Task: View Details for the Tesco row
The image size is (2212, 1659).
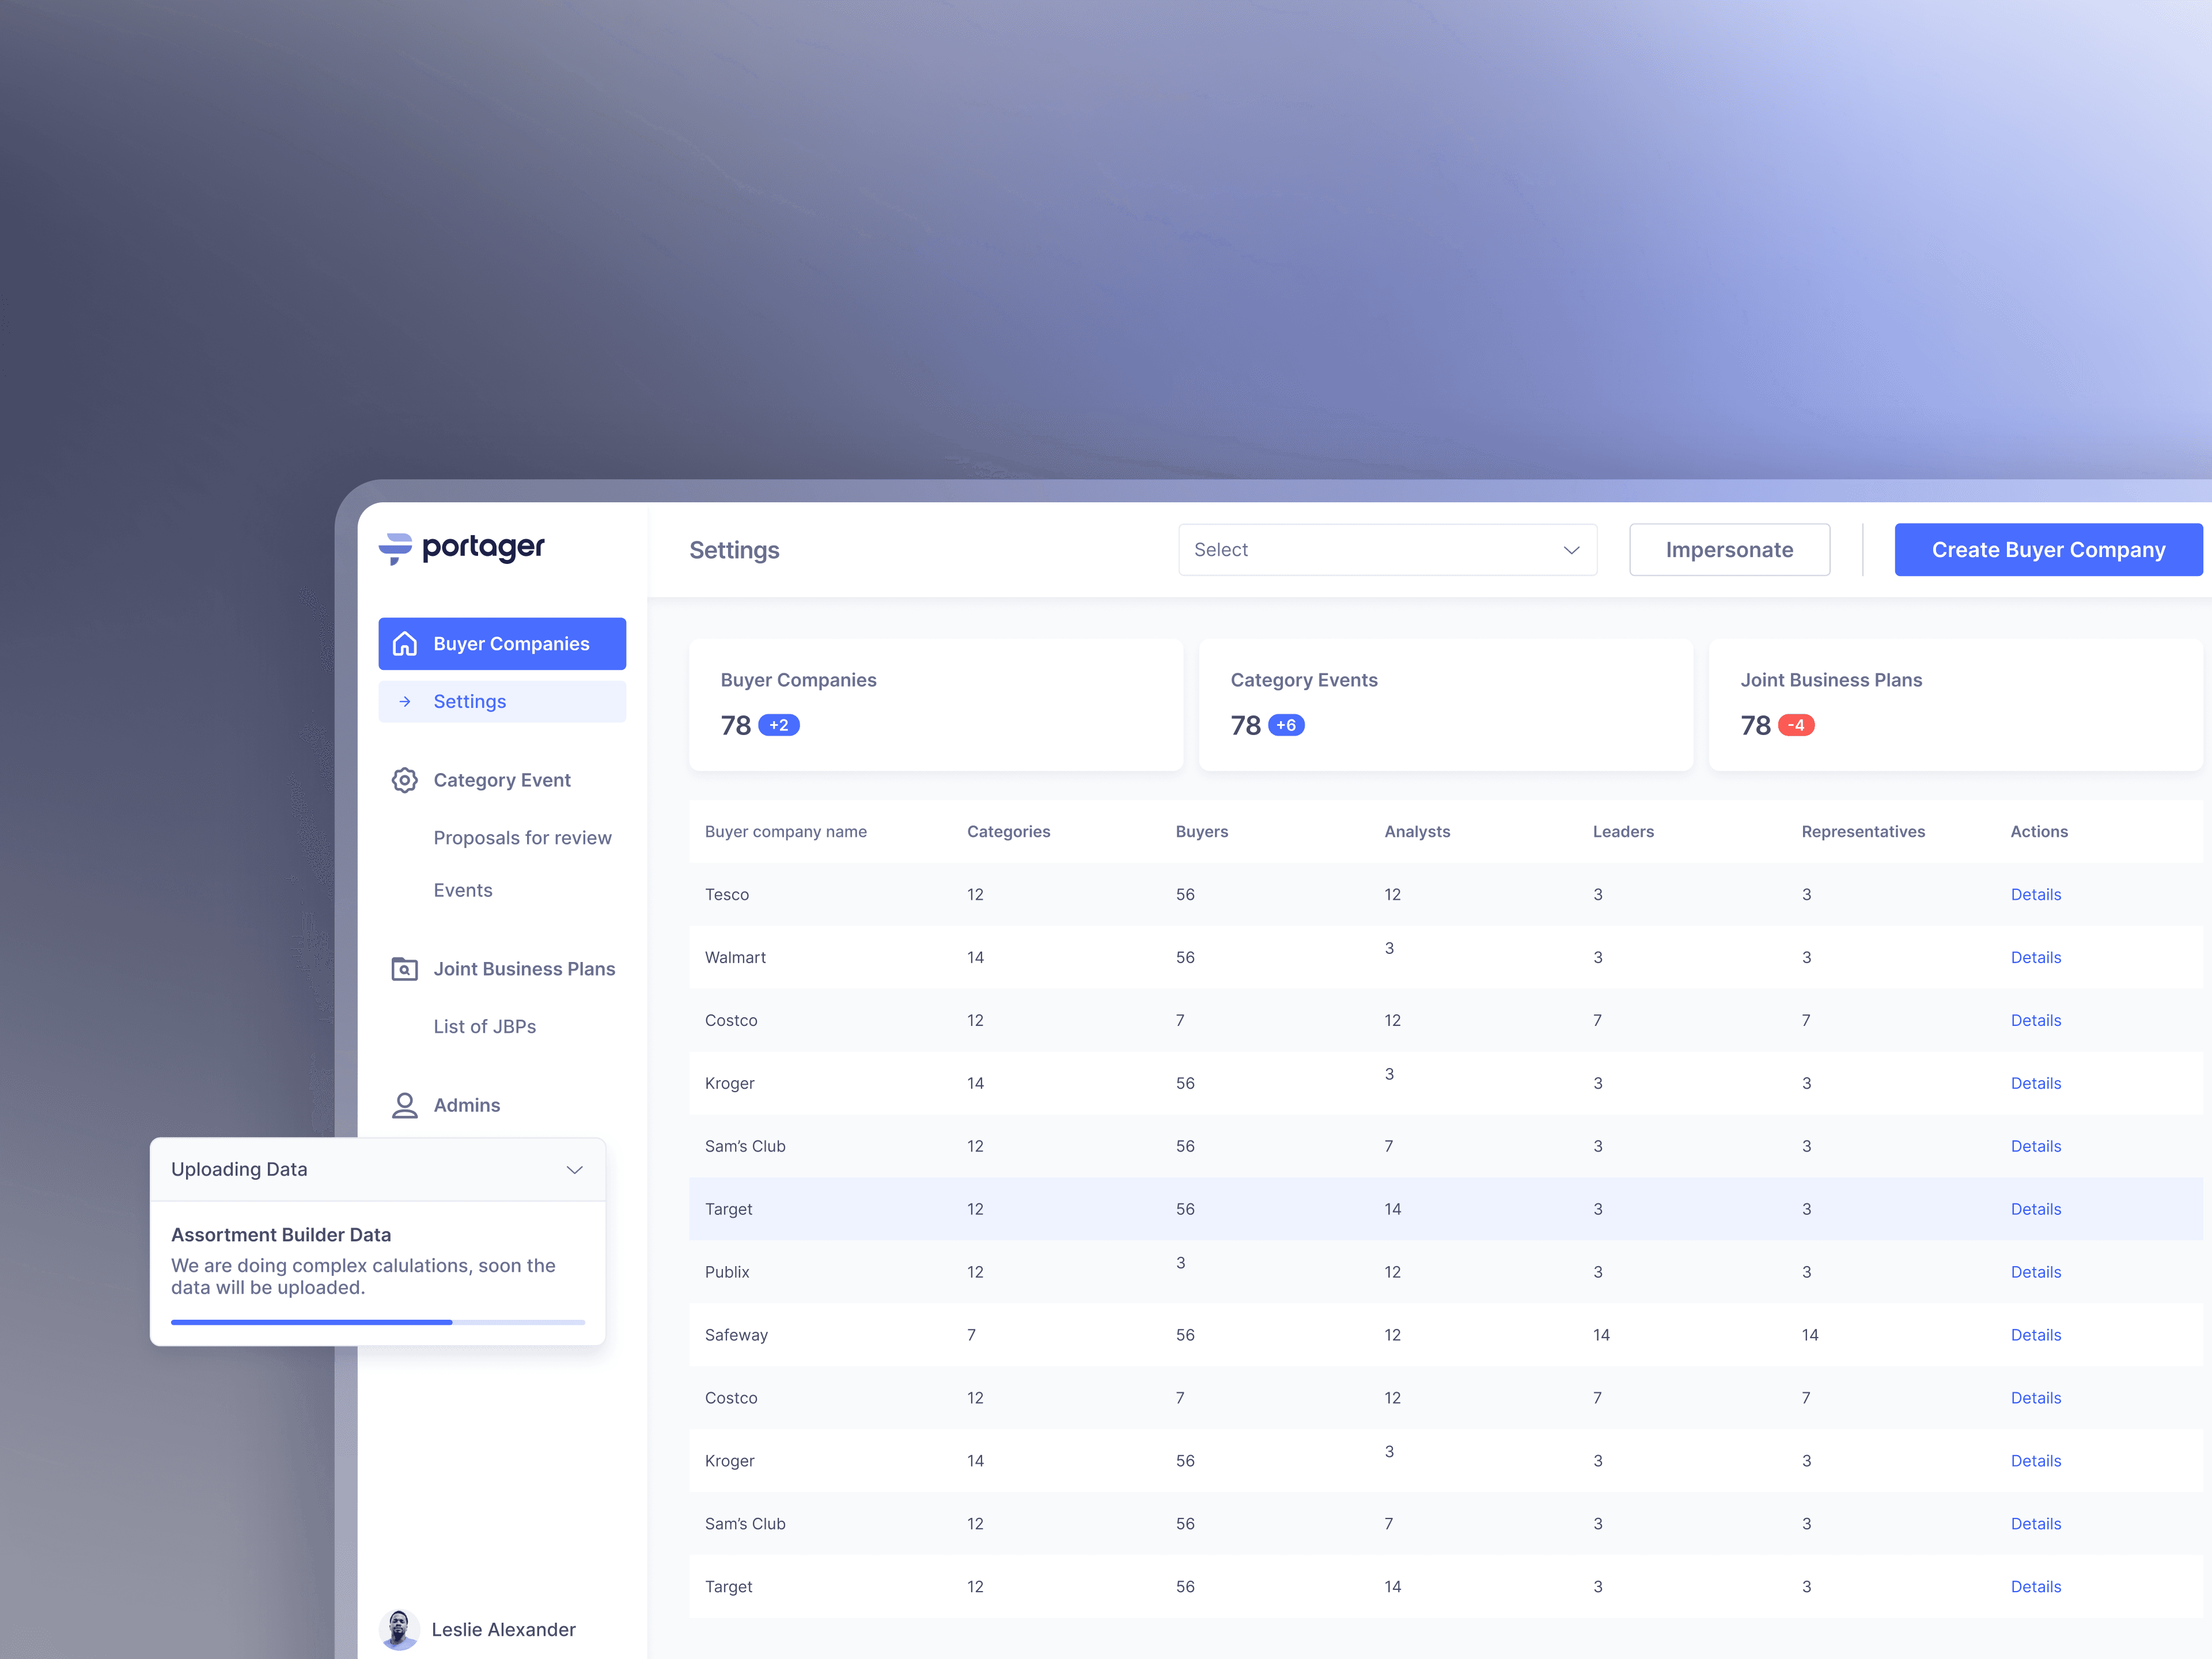Action: (2036, 894)
